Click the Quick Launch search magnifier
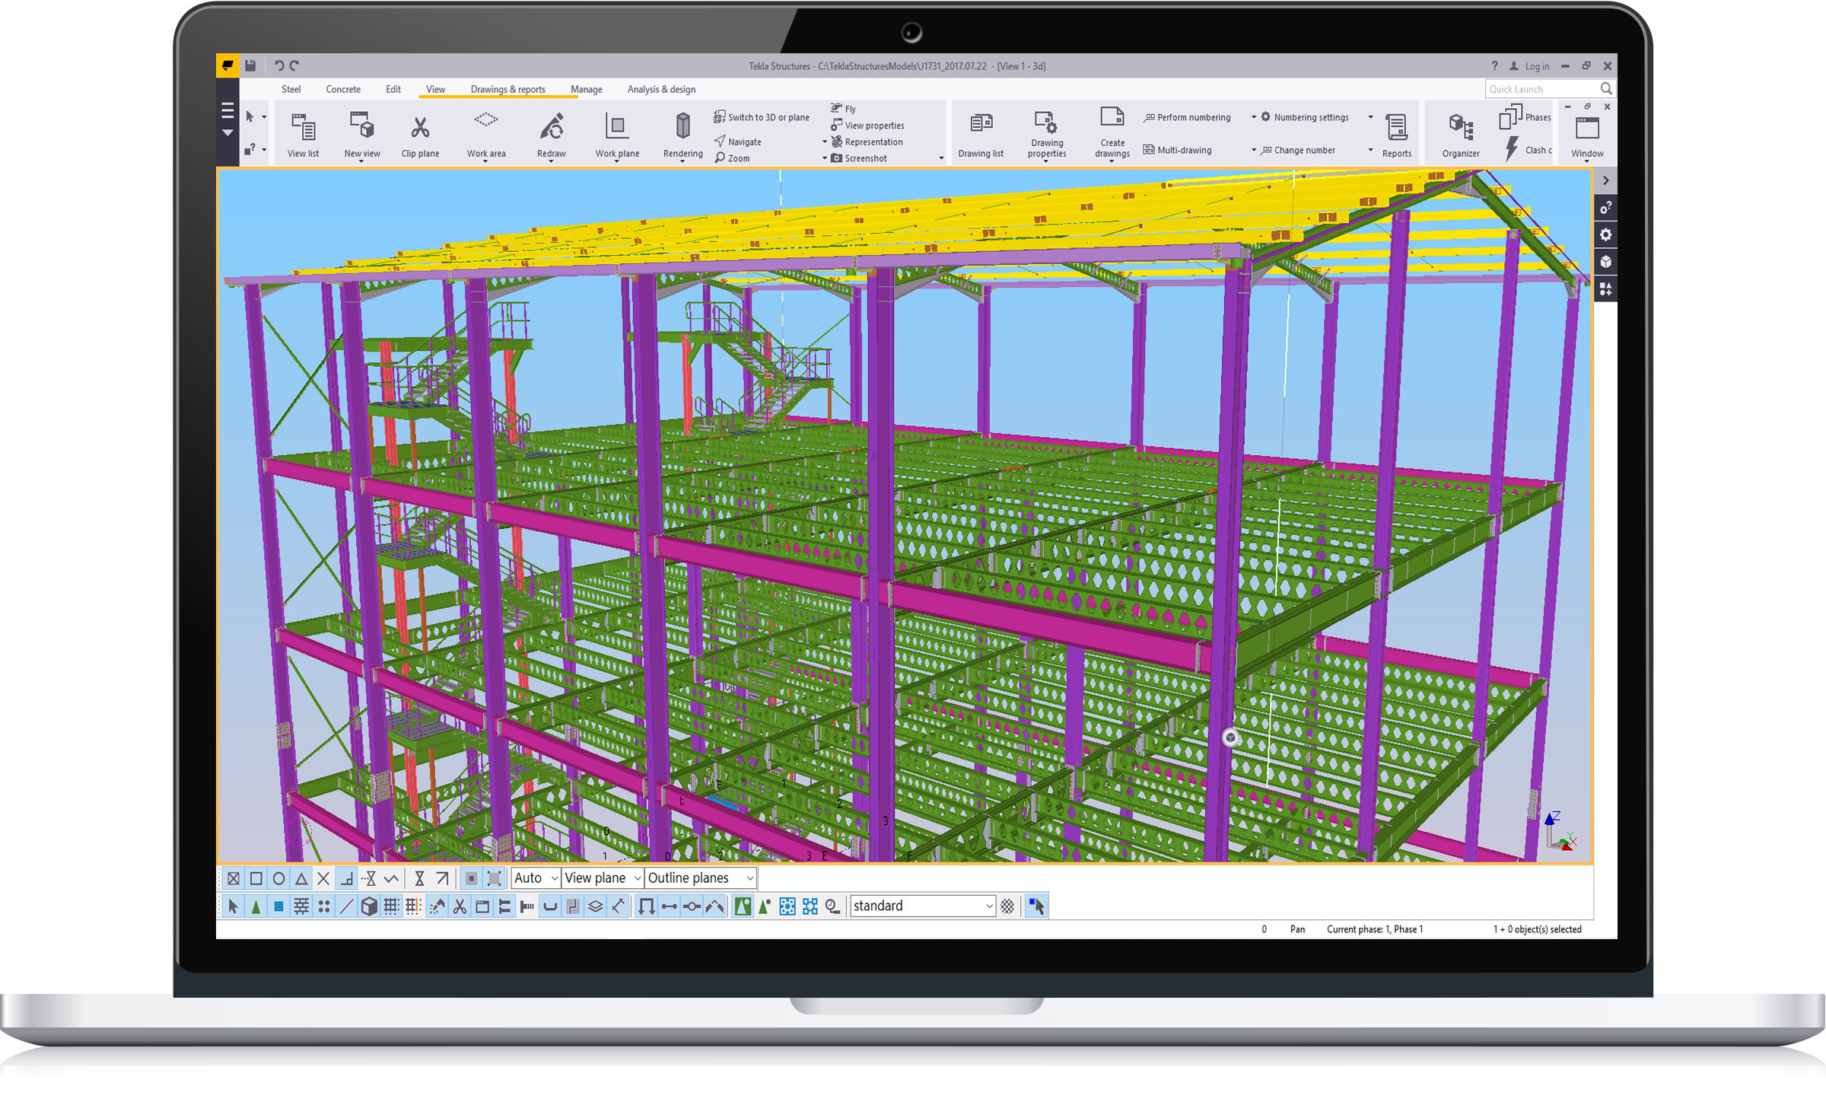 pyautogui.click(x=1605, y=89)
